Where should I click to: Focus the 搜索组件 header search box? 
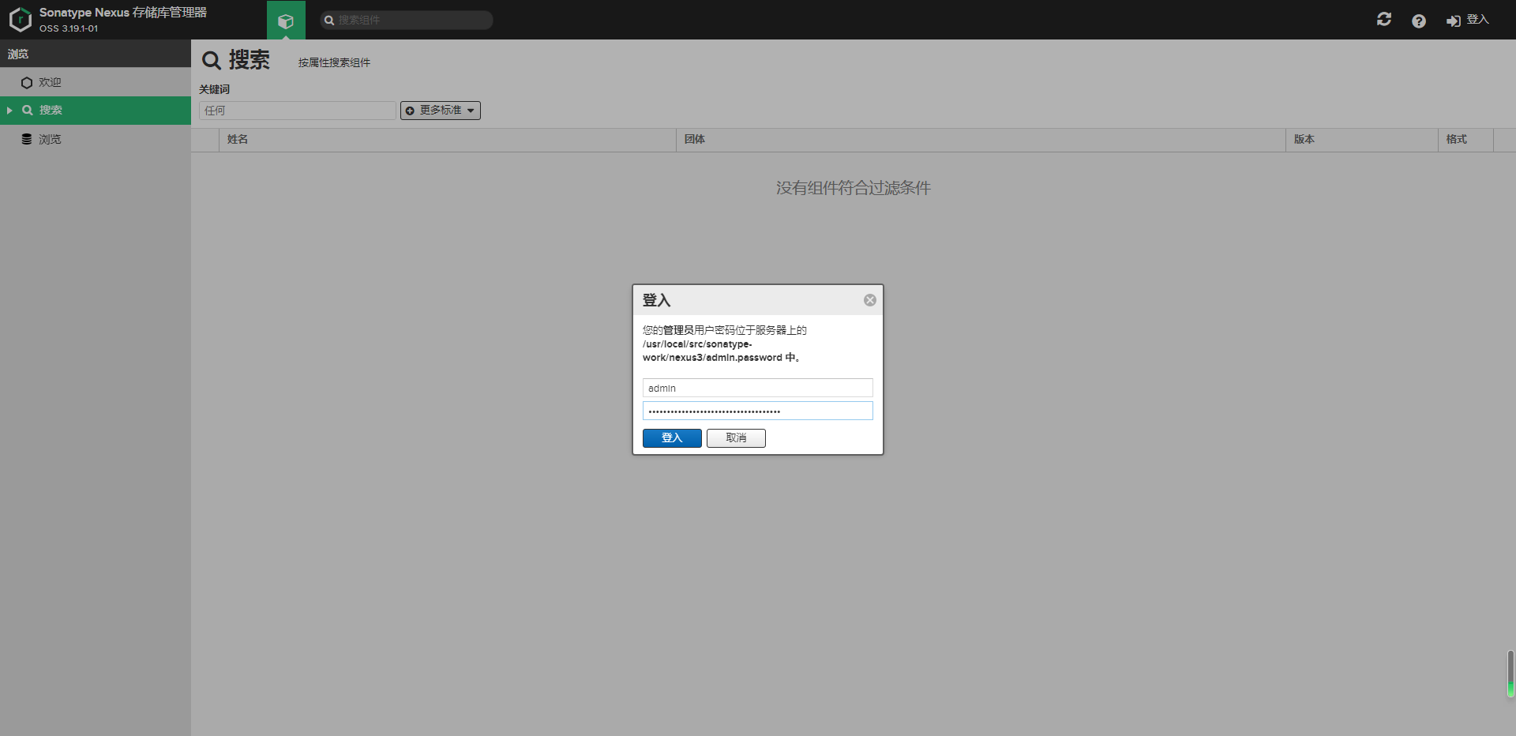407,20
